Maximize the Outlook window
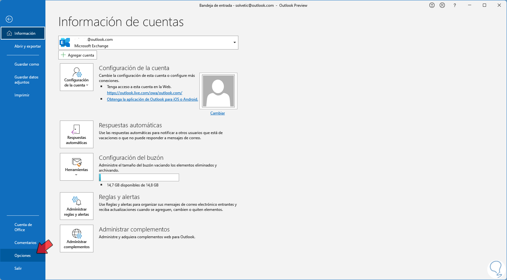The width and height of the screenshot is (507, 280). 484,5
